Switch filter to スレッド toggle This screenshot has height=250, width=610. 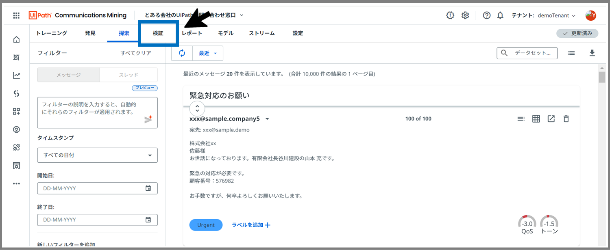tap(129, 75)
